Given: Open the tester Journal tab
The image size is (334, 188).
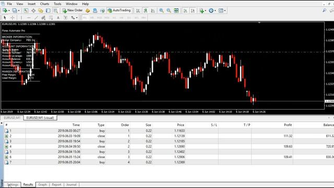Looking at the screenshot, I should tap(71, 184).
